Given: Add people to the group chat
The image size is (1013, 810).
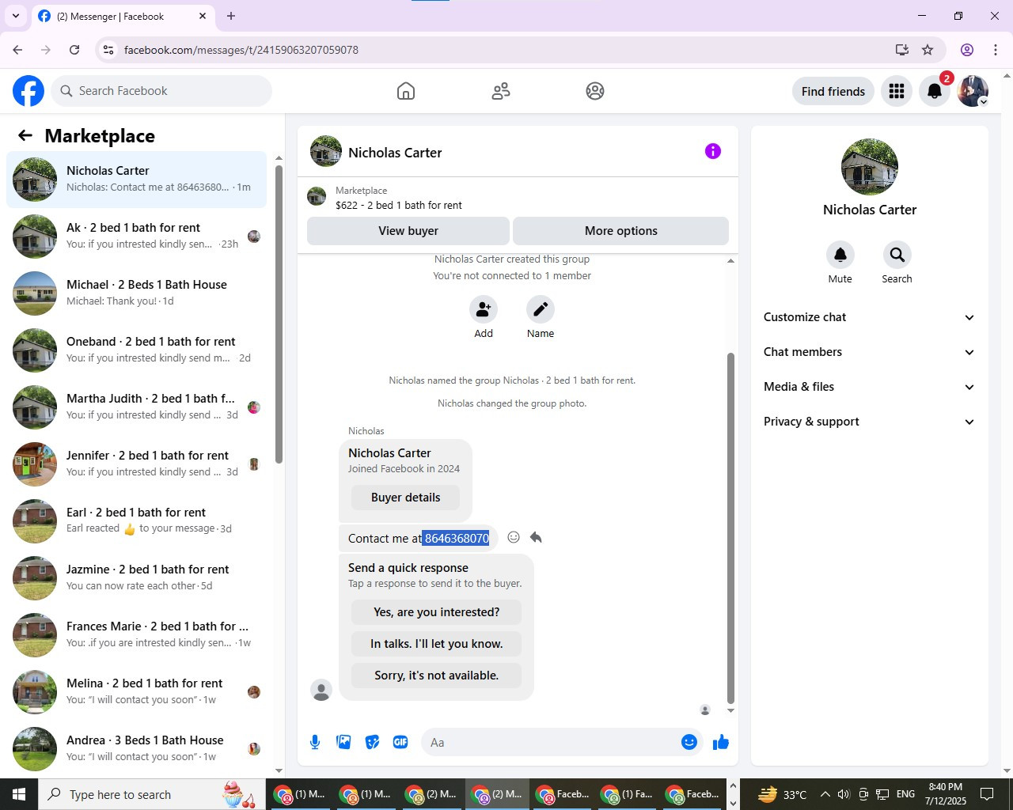Looking at the screenshot, I should pyautogui.click(x=484, y=309).
